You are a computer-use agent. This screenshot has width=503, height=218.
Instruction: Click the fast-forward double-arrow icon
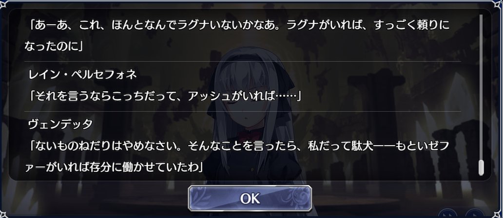447,214
